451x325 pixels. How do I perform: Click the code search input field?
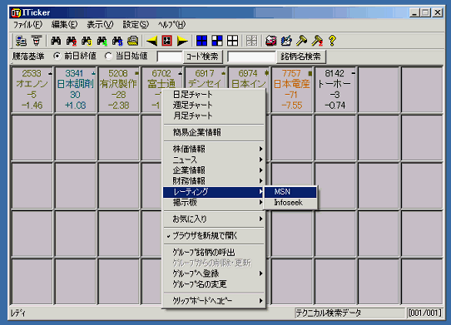tap(170, 57)
